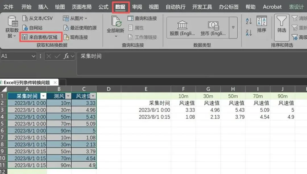Expand 全部刷新 dropdown chevron

pos(116,36)
